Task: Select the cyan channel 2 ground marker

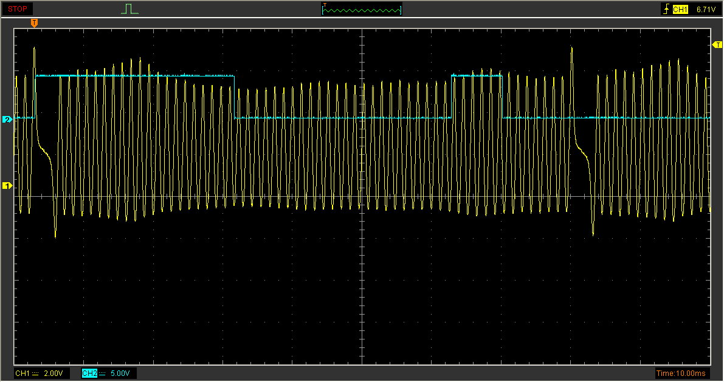Action: coord(7,120)
